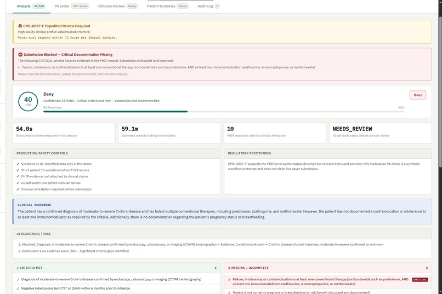Click reasoning trace step 2 Conclusion Low evidence
The image size is (442, 294).
[73, 251]
